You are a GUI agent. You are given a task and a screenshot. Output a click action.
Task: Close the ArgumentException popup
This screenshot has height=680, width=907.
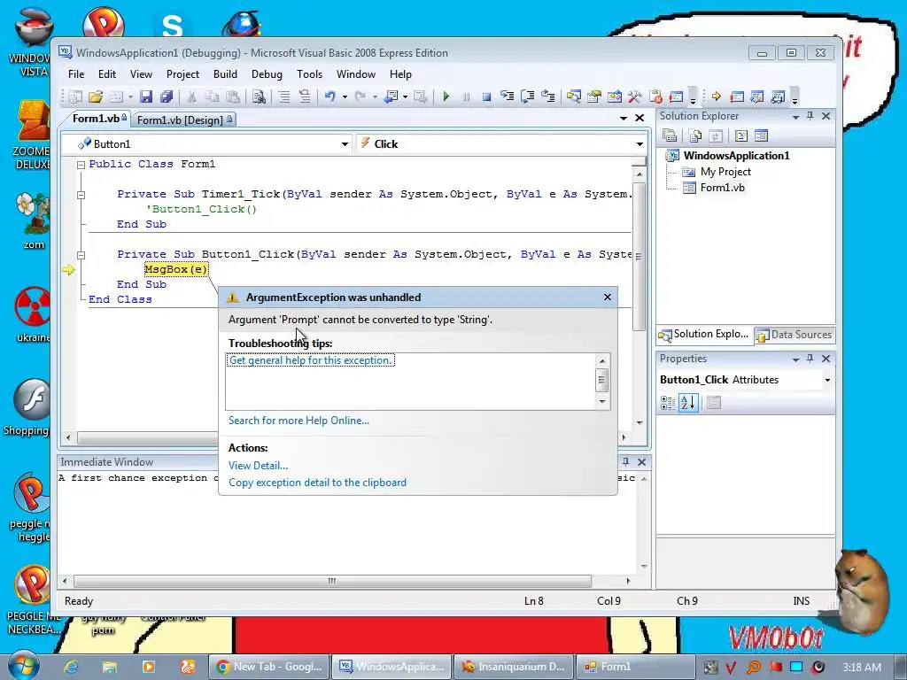click(608, 297)
